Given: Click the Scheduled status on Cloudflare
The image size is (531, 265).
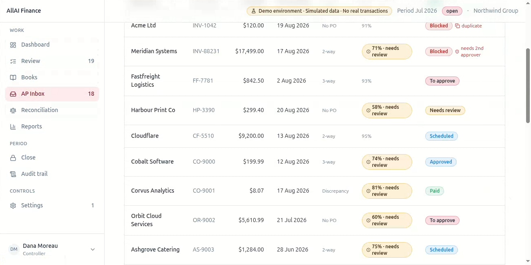Looking at the screenshot, I should 442,136.
